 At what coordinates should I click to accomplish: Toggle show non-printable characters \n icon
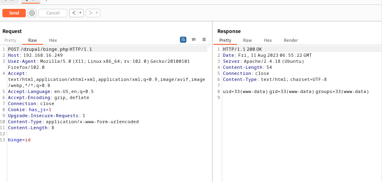tap(194, 39)
